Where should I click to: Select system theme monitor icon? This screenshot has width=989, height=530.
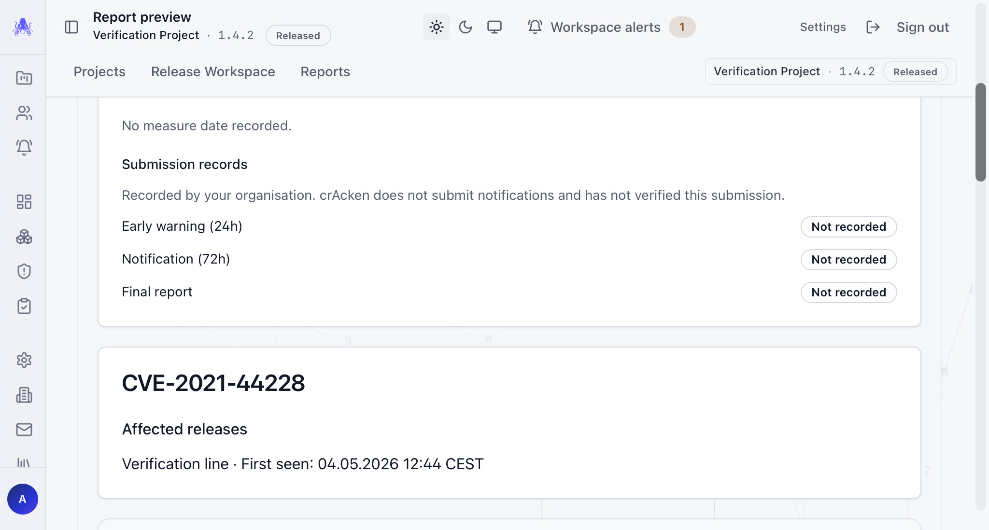[494, 27]
